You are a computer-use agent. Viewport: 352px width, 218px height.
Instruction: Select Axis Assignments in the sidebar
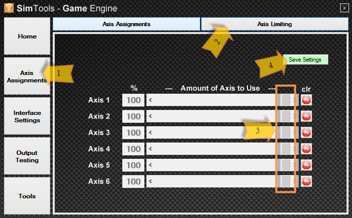pos(27,76)
